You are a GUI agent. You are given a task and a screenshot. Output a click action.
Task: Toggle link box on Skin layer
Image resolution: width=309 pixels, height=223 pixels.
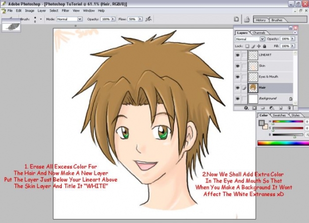[244, 66]
